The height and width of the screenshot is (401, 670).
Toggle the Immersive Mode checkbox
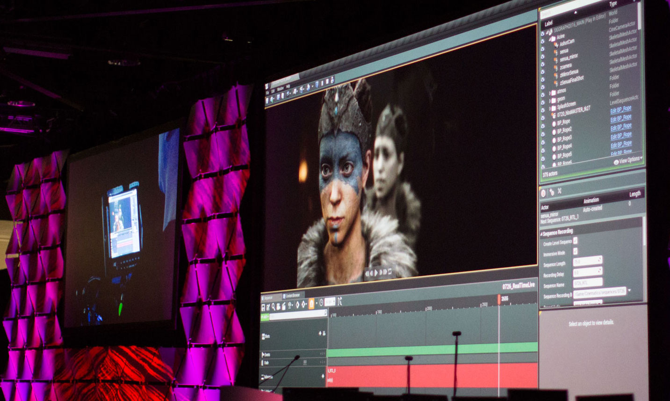coord(576,251)
